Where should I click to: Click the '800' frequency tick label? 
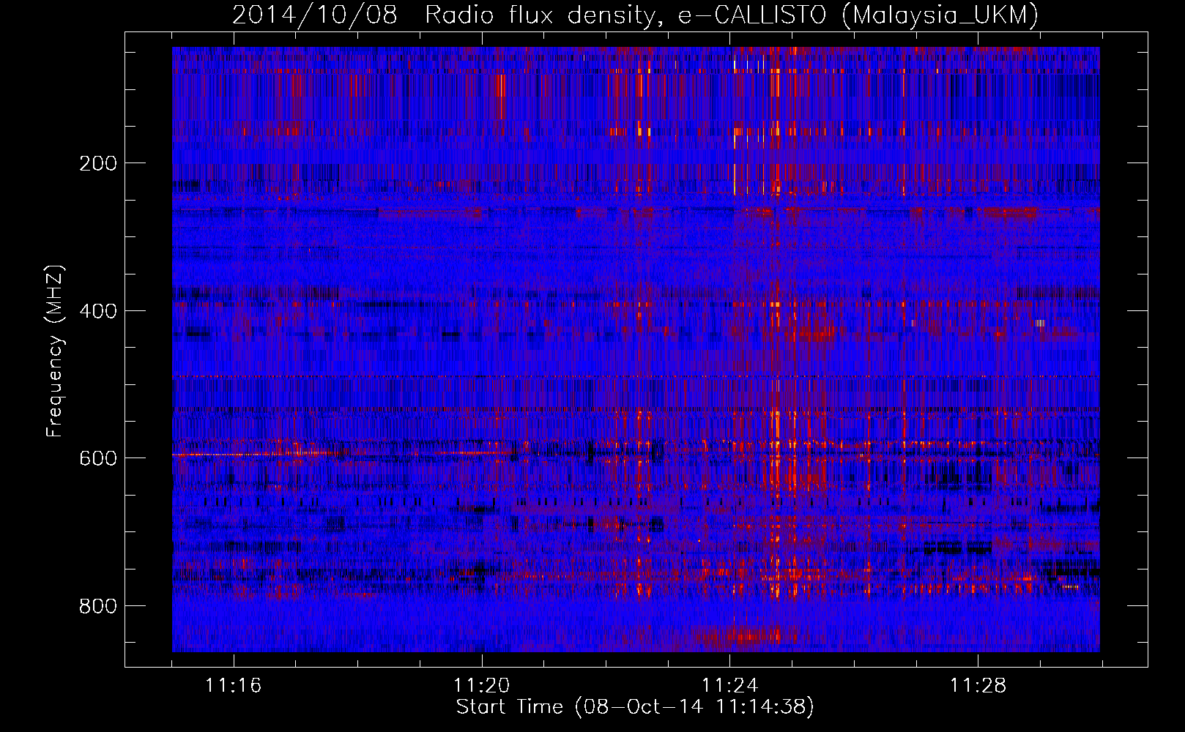tap(97, 606)
